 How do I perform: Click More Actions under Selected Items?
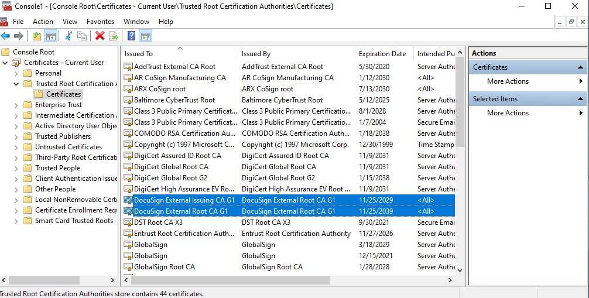[x=508, y=113]
